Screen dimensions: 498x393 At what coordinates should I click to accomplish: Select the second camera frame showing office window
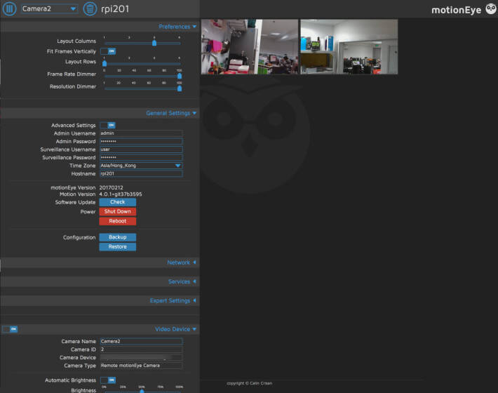(349, 47)
